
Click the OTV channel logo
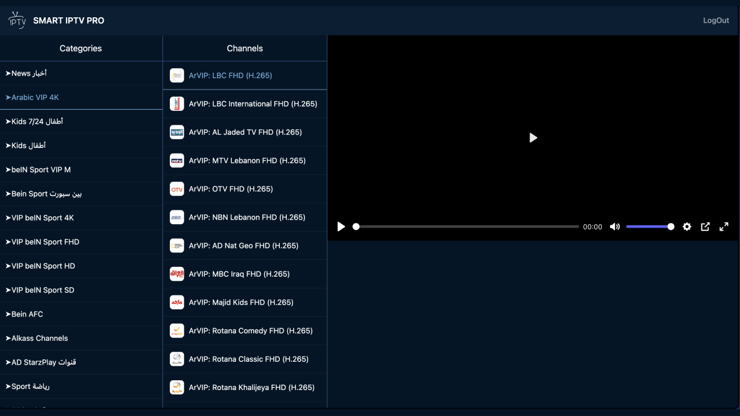[x=177, y=189]
